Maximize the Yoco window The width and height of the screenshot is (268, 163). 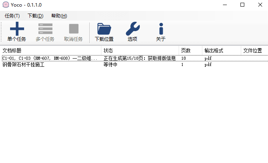[x=242, y=5]
